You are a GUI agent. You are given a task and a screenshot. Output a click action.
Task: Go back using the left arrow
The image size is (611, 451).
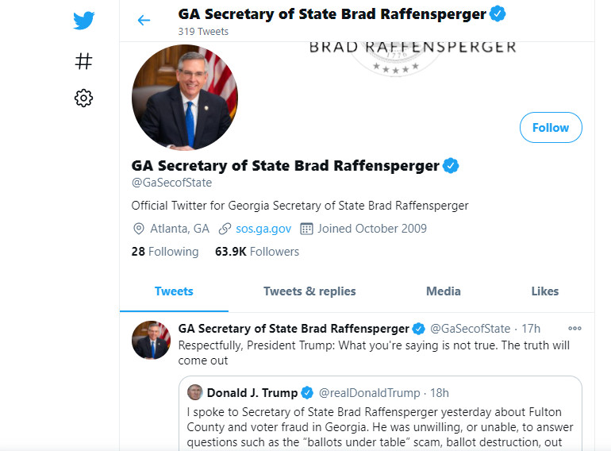point(144,21)
